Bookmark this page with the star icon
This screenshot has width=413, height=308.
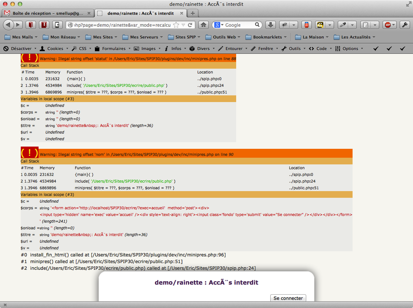click(x=176, y=25)
